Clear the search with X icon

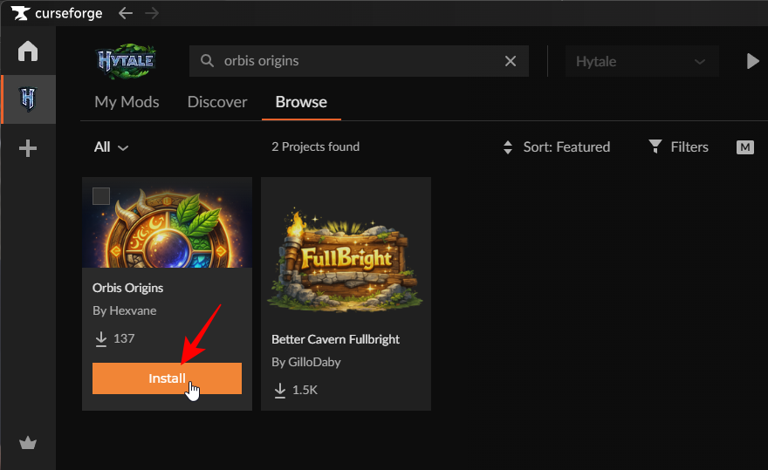[511, 61]
